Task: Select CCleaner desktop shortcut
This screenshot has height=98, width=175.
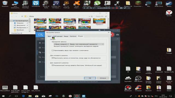Action: point(138,88)
